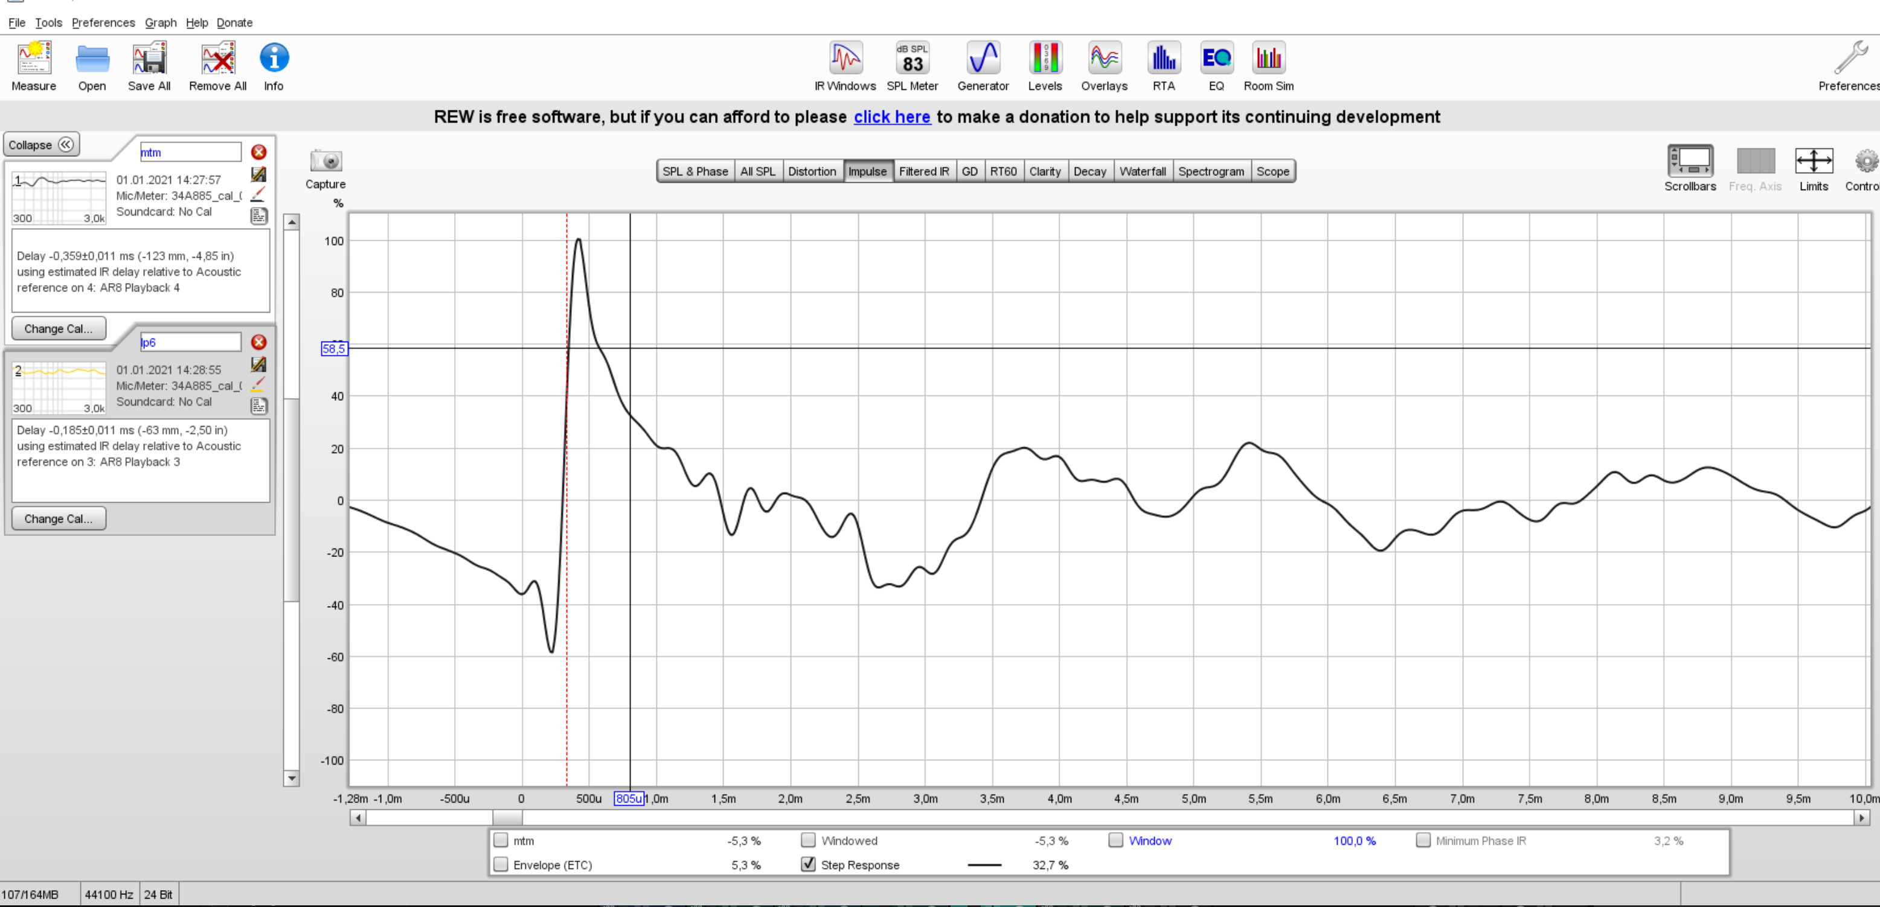Click Change Cal... under mtm measurement

(x=59, y=328)
